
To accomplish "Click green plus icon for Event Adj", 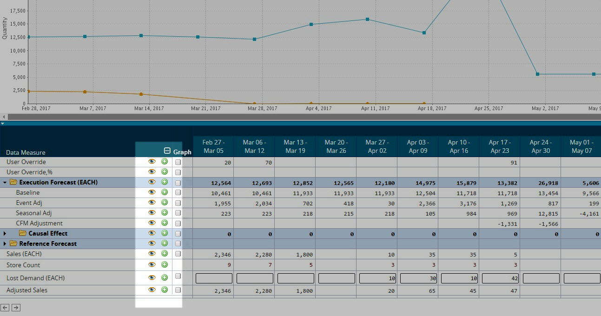I will coord(165,203).
